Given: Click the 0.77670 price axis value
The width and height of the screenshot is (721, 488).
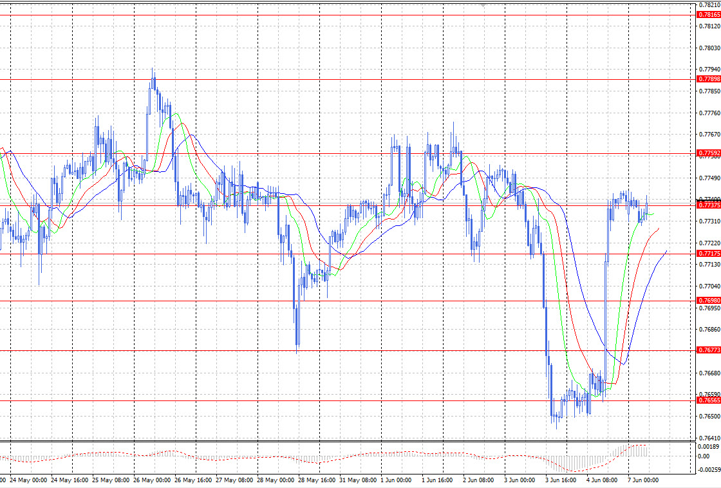Looking at the screenshot, I should [x=709, y=135].
